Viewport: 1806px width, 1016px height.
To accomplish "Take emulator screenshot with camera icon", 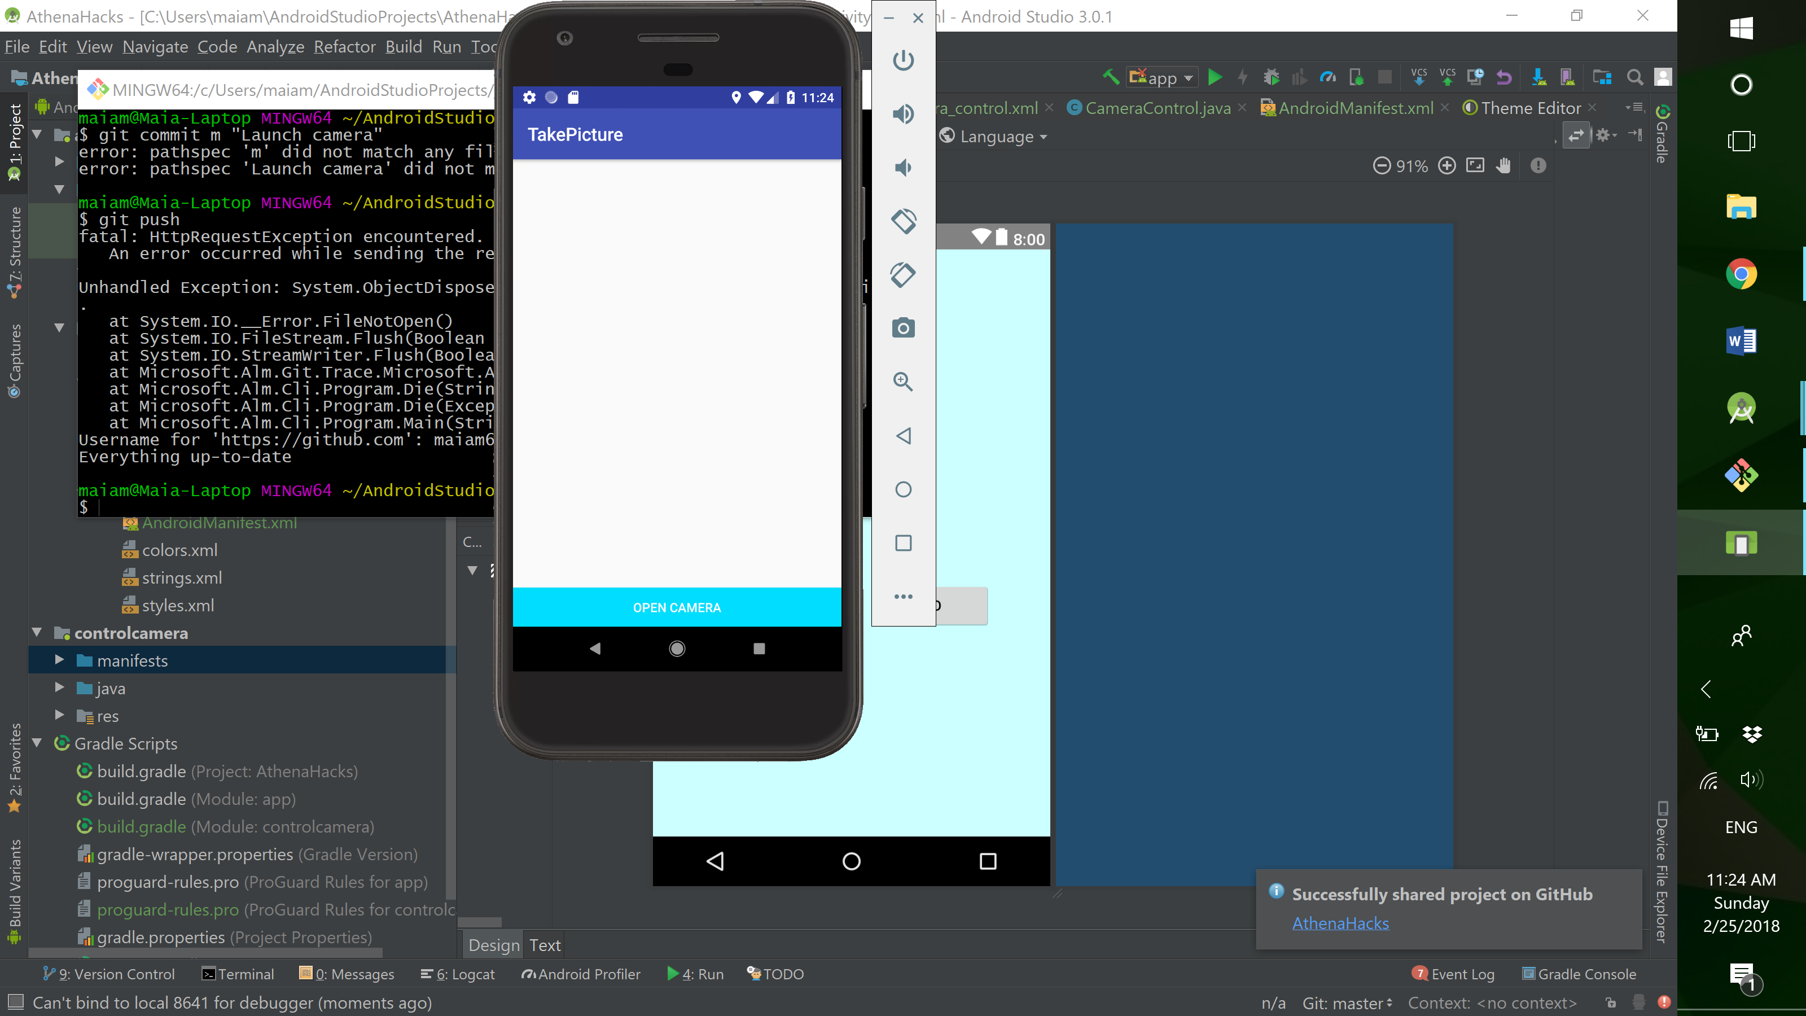I will coord(903,327).
